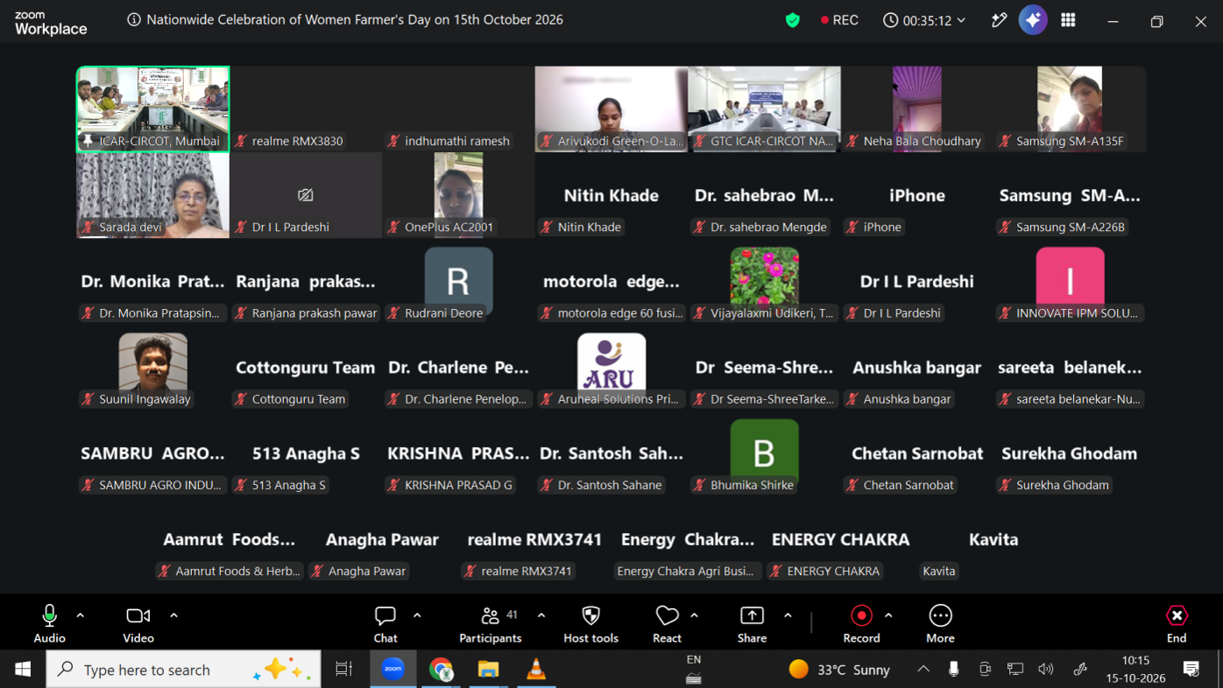Open Host tools
Image resolution: width=1223 pixels, height=688 pixels.
pos(591,625)
